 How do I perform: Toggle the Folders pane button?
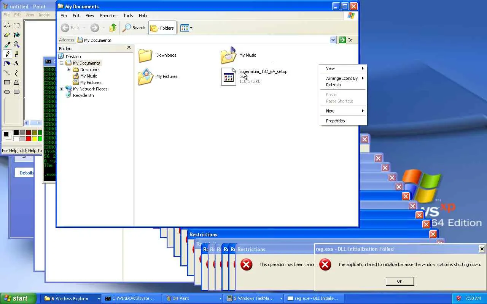click(x=162, y=28)
